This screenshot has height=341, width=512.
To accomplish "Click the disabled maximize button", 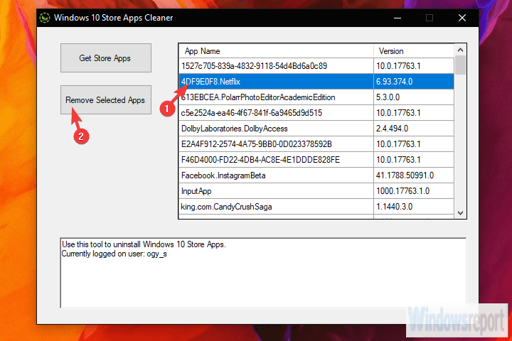I will click(x=430, y=18).
